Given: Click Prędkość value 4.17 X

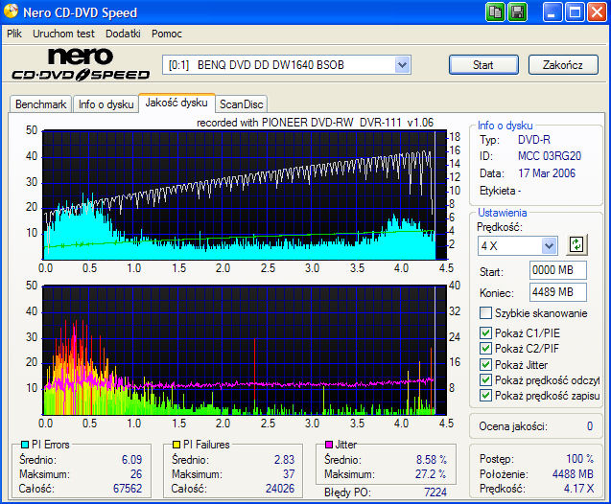Looking at the screenshot, I should coord(578,489).
